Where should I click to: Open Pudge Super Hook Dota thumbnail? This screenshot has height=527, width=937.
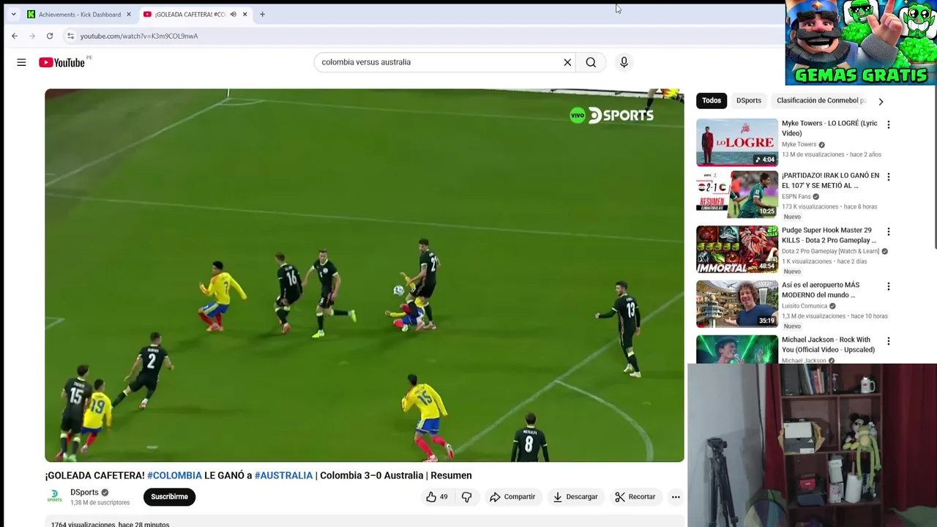pyautogui.click(x=736, y=249)
